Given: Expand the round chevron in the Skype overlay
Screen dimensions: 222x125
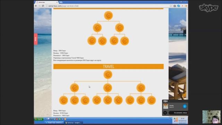Looking at the screenshot, I should [x=165, y=113].
